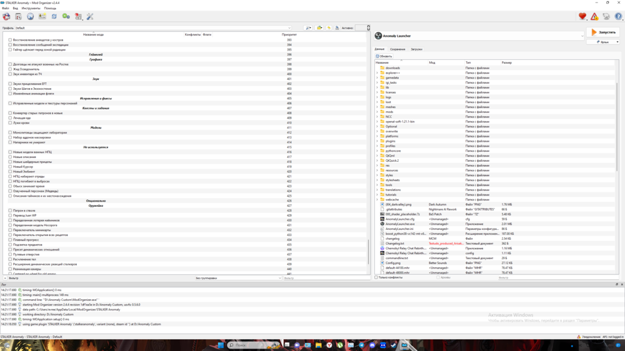Open the 'Инструменты' menu

31,8
